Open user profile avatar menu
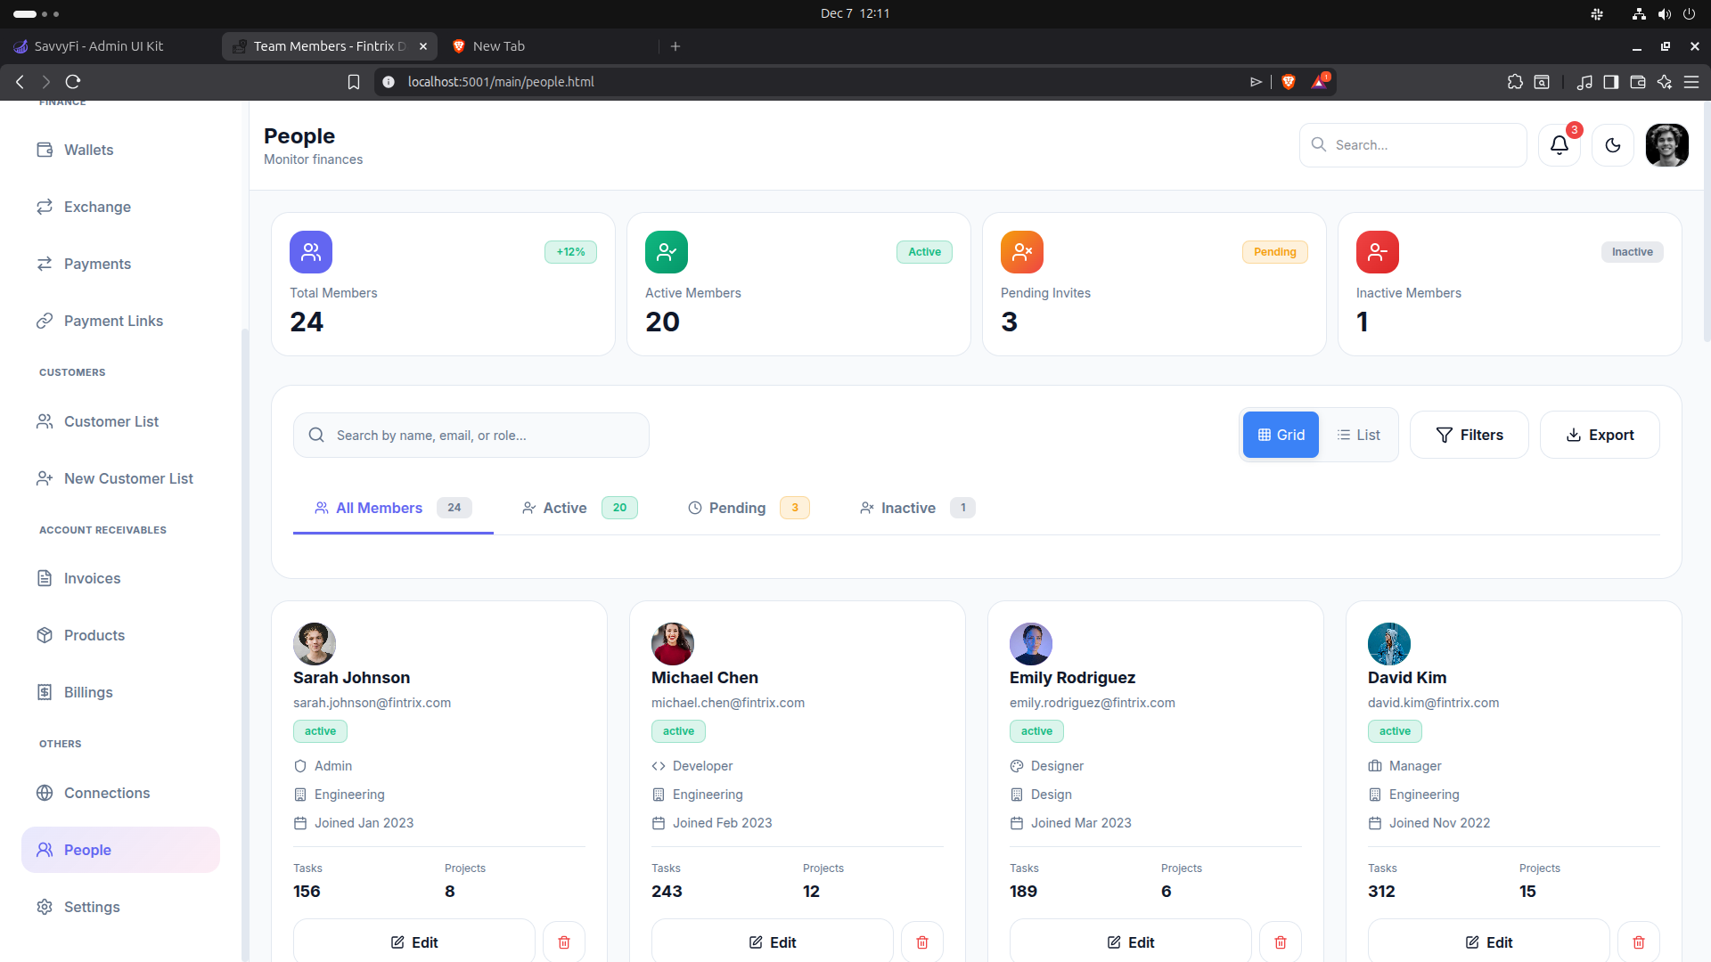The image size is (1711, 962). pos(1666,145)
